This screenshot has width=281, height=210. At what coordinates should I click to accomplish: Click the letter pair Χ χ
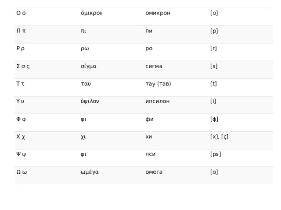(x=21, y=137)
